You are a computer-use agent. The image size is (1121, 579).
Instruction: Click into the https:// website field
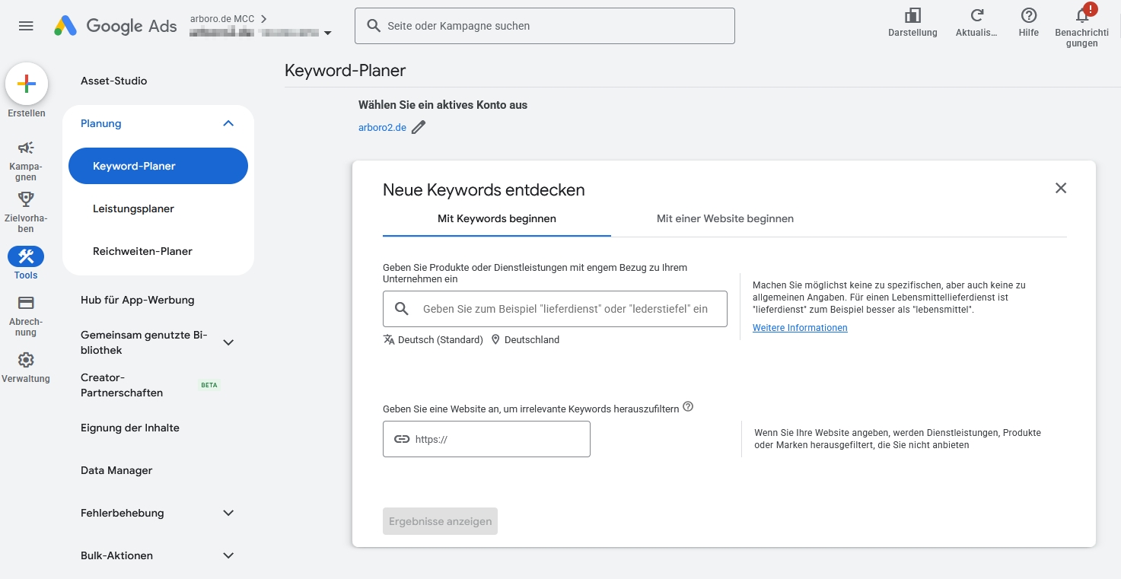498,439
